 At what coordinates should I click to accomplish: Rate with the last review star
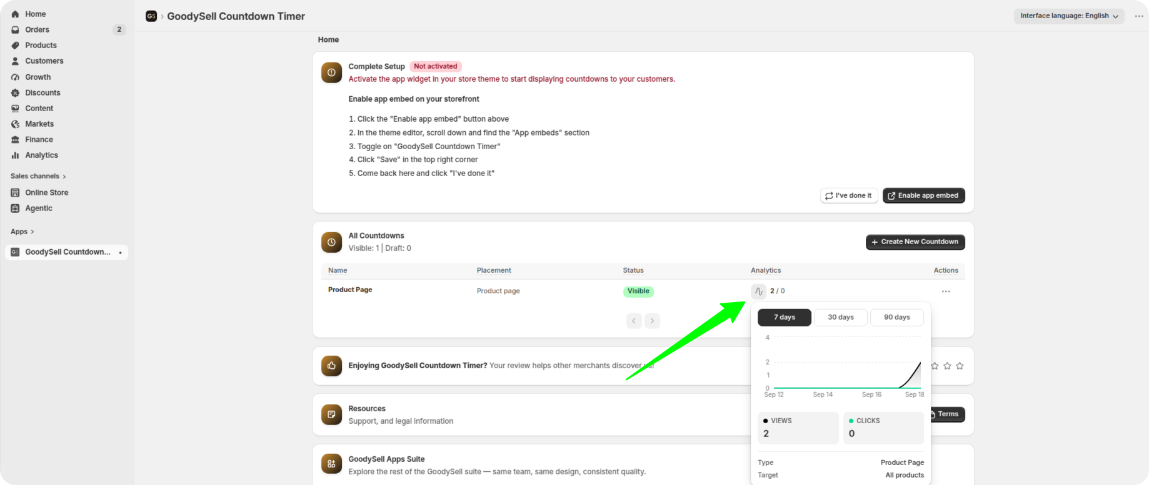point(960,366)
